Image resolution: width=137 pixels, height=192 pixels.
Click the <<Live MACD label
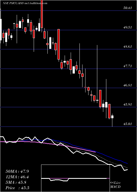point(115,185)
